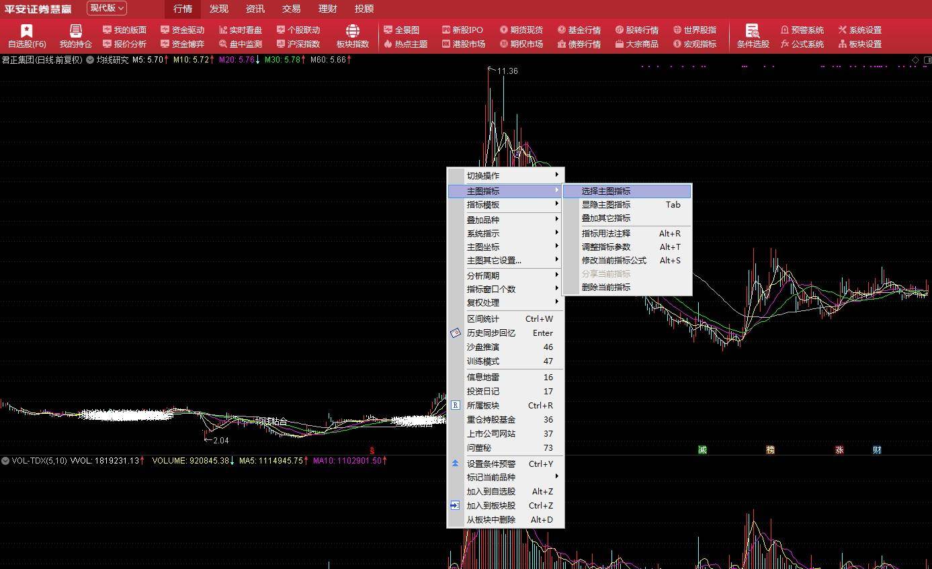Open 个股联动 toolbar item
932x569 pixels.
click(x=298, y=30)
